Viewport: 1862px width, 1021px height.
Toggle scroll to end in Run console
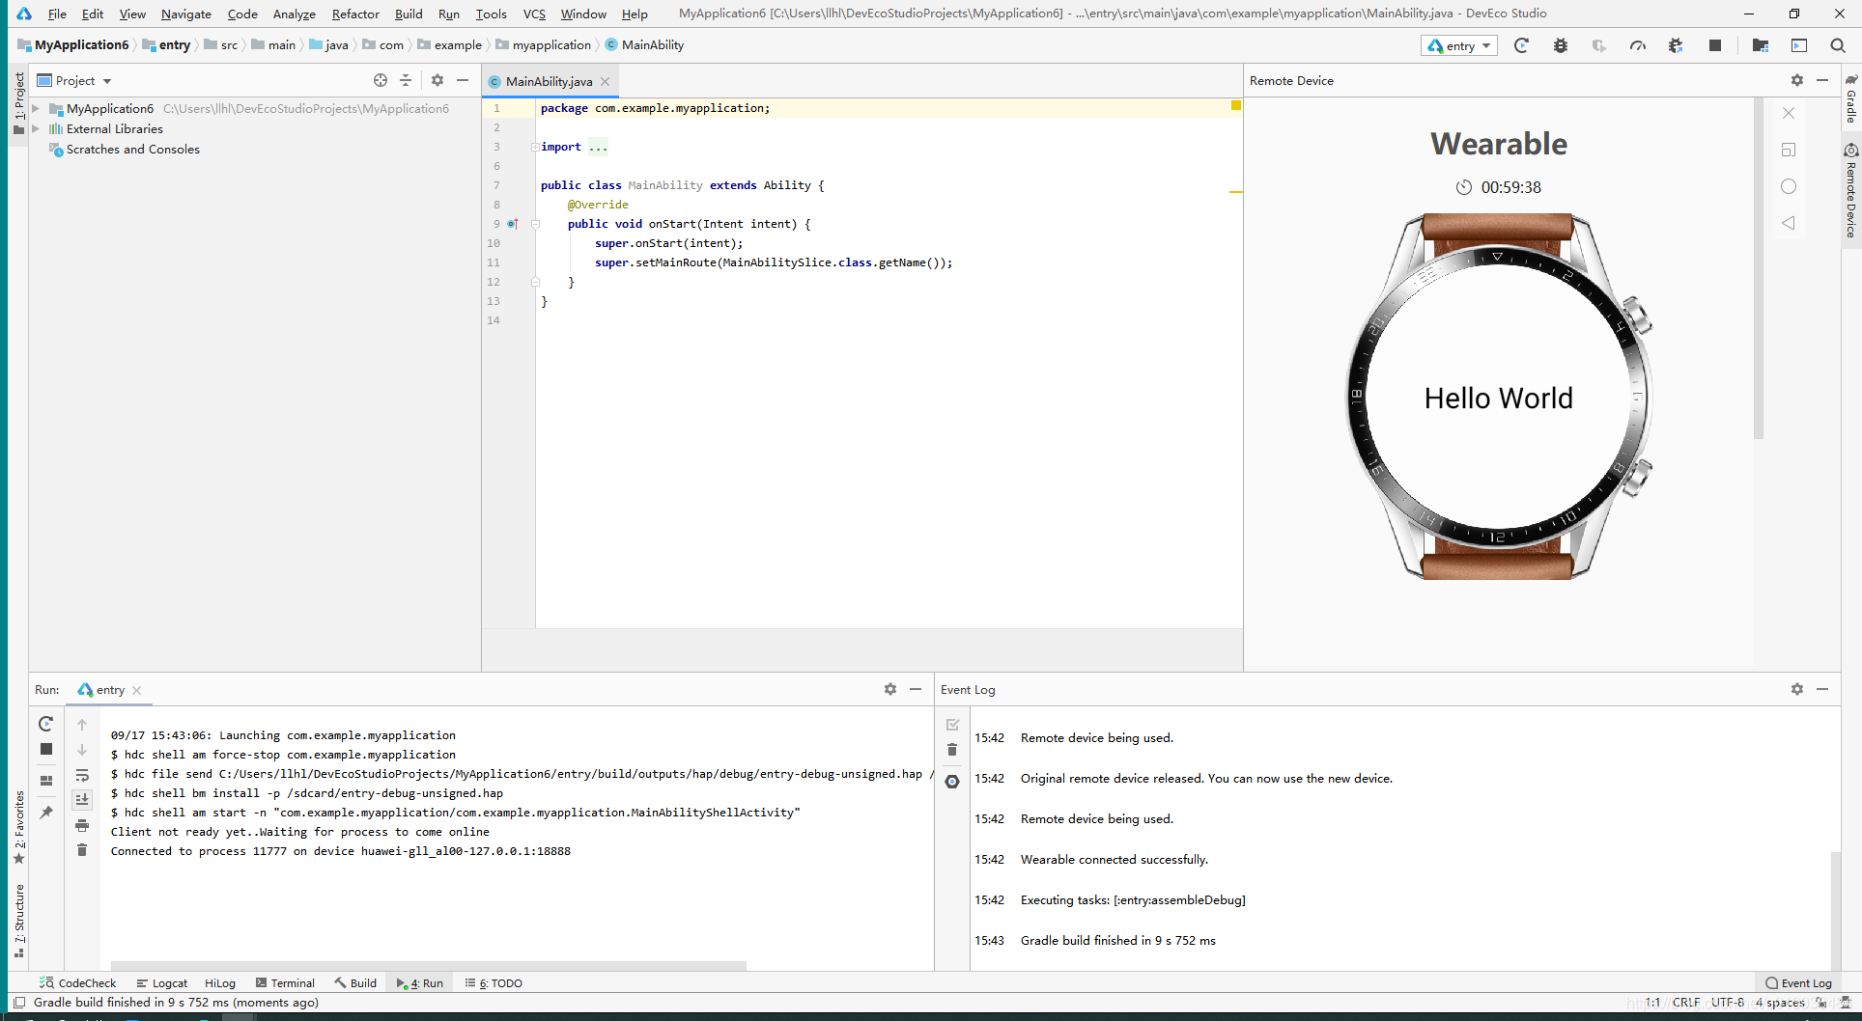[82, 799]
